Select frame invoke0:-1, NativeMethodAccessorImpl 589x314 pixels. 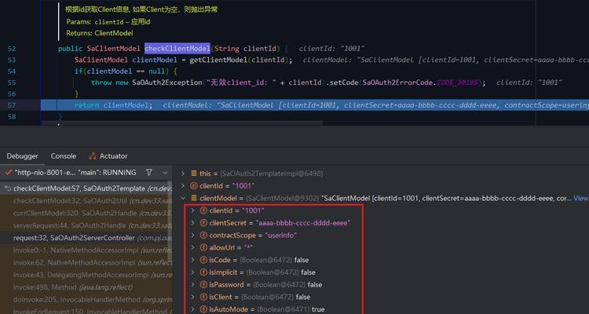pyautogui.click(x=86, y=250)
